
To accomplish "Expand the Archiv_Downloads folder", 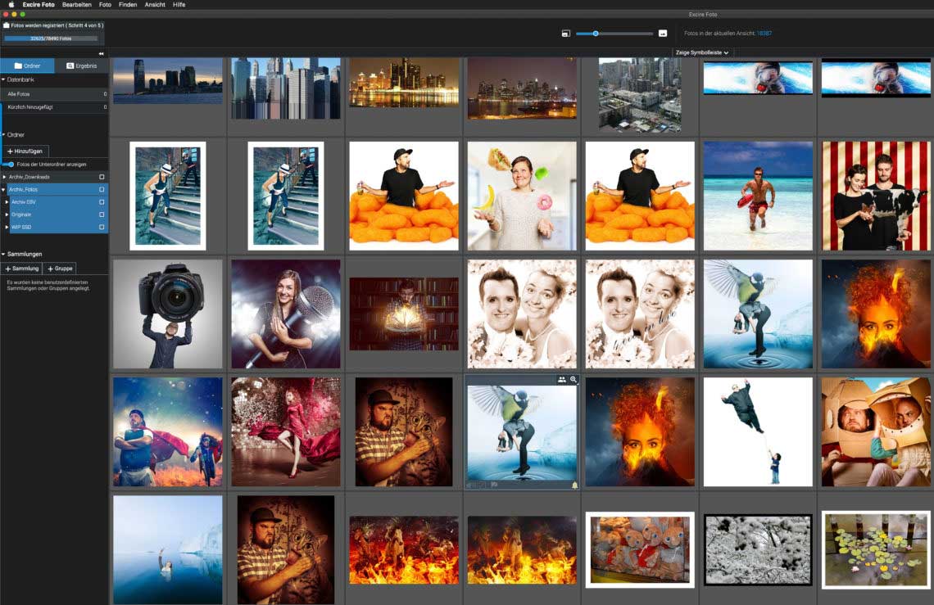I will coord(4,177).
